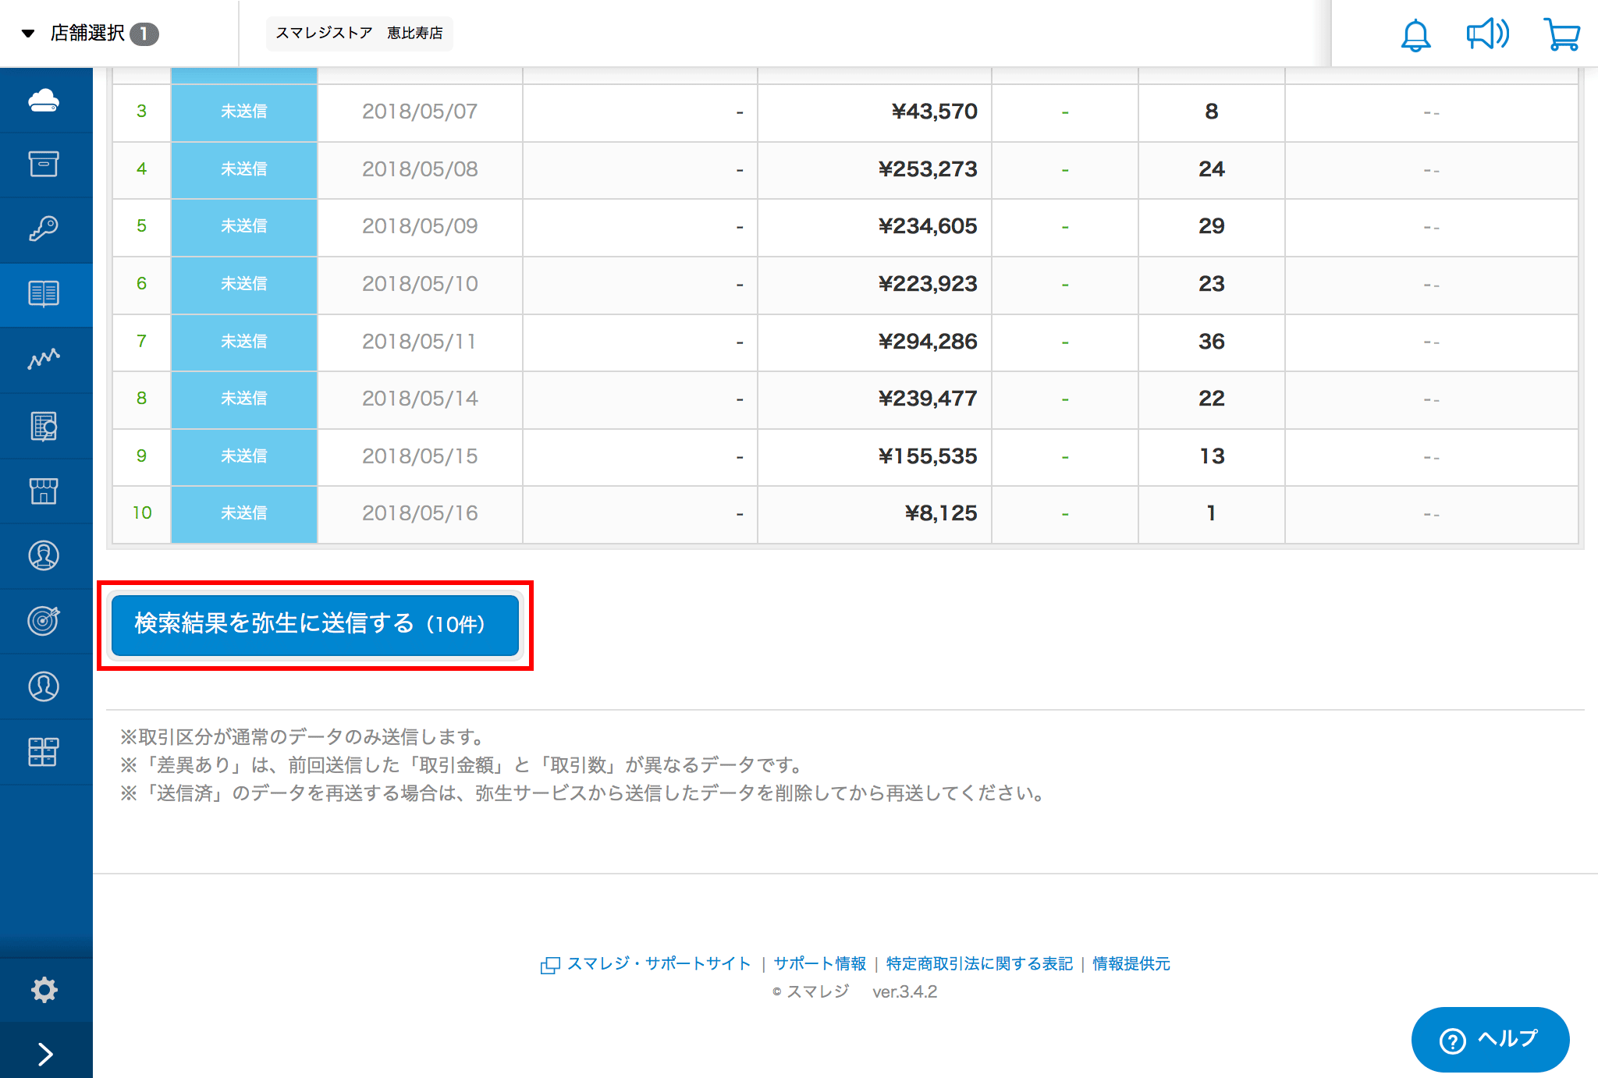
Task: Select the open book ledger sidebar icon
Action: (x=44, y=294)
